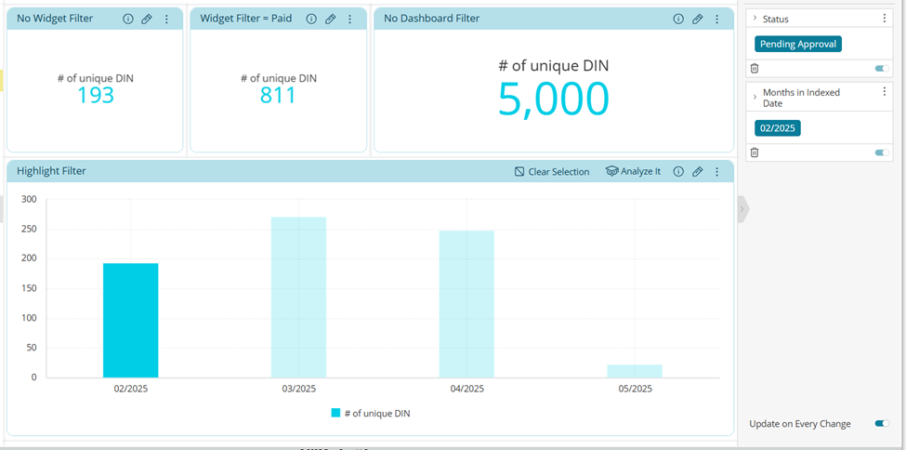This screenshot has width=906, height=450.
Task: Show info for No Dashboard Filter widget
Action: [x=678, y=20]
